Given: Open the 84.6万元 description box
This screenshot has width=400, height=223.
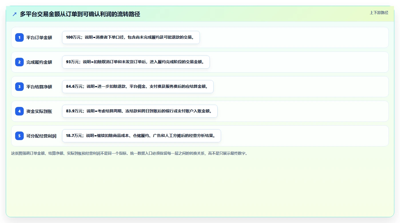Looking at the screenshot, I should pos(138,87).
